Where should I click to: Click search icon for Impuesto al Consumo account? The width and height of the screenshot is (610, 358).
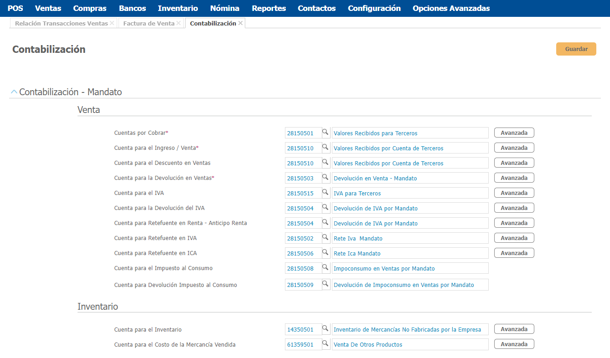click(x=326, y=268)
